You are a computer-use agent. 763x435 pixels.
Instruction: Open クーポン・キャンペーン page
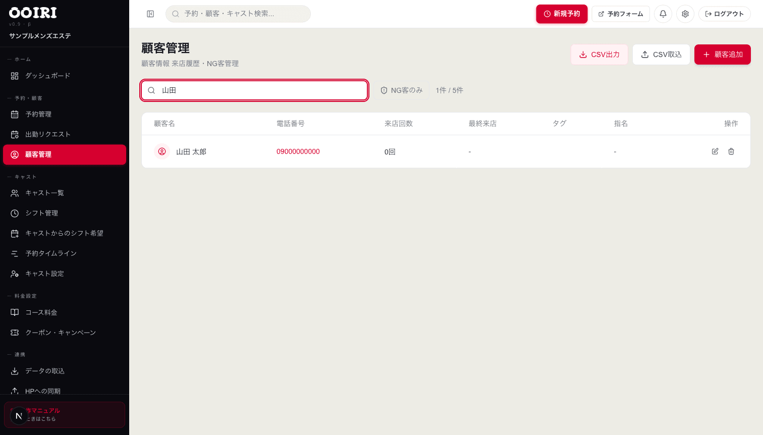(x=65, y=333)
